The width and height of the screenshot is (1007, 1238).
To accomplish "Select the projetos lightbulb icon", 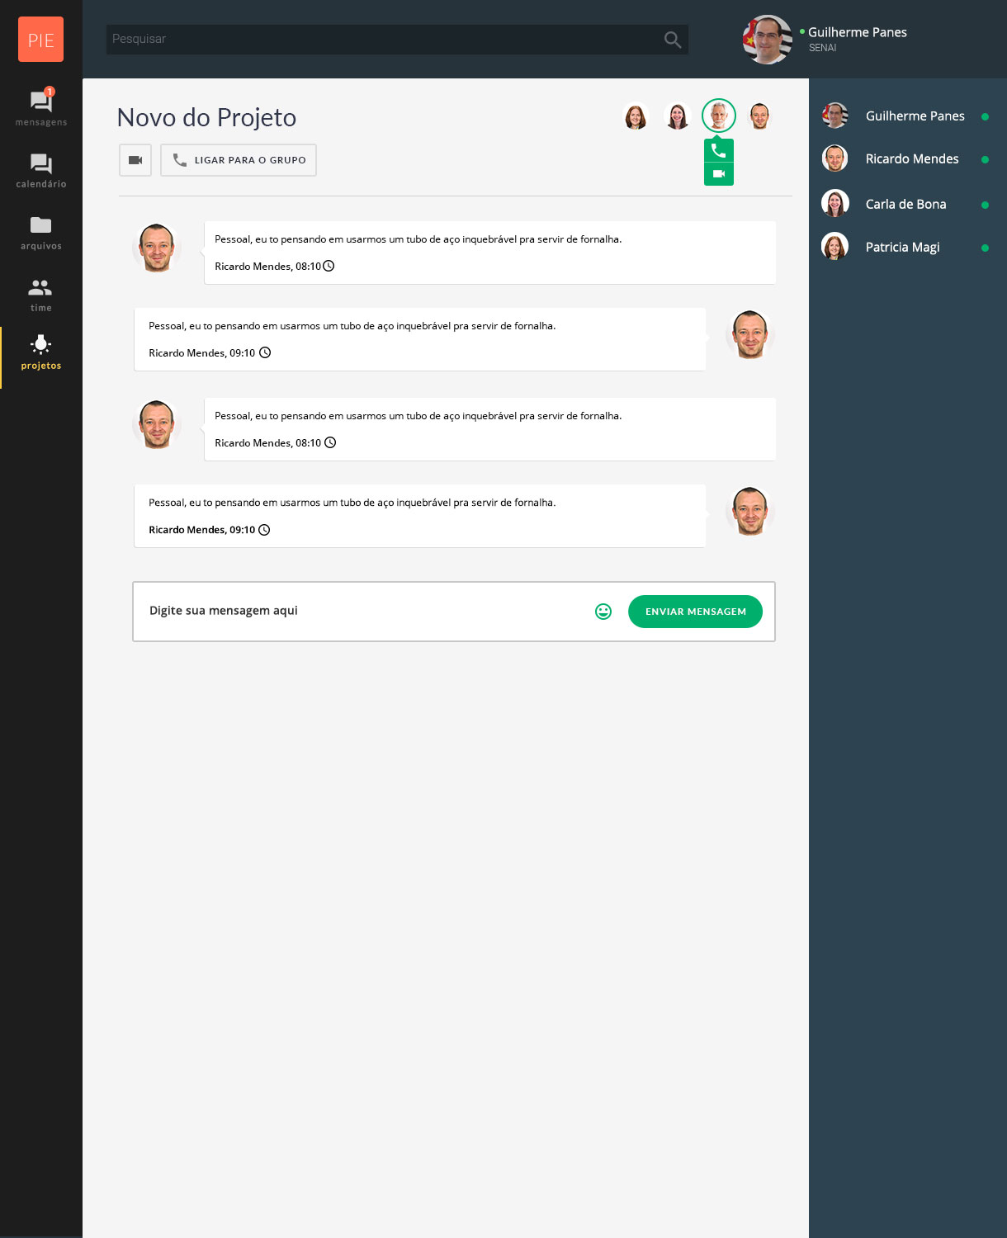I will [x=40, y=344].
